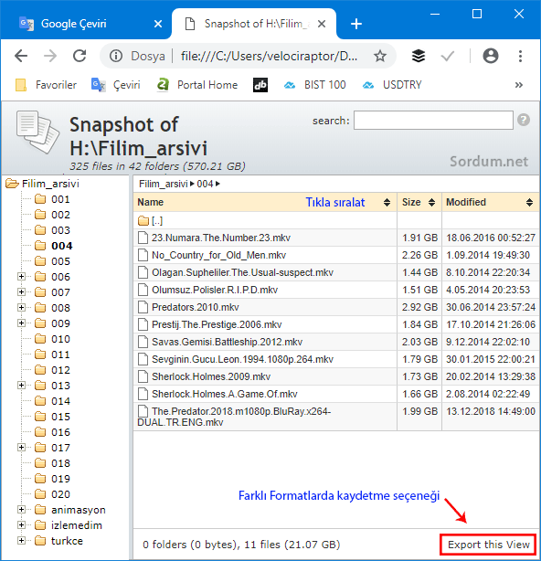Select folder 004 in the tree
This screenshot has width=541, height=561.
pyautogui.click(x=61, y=246)
